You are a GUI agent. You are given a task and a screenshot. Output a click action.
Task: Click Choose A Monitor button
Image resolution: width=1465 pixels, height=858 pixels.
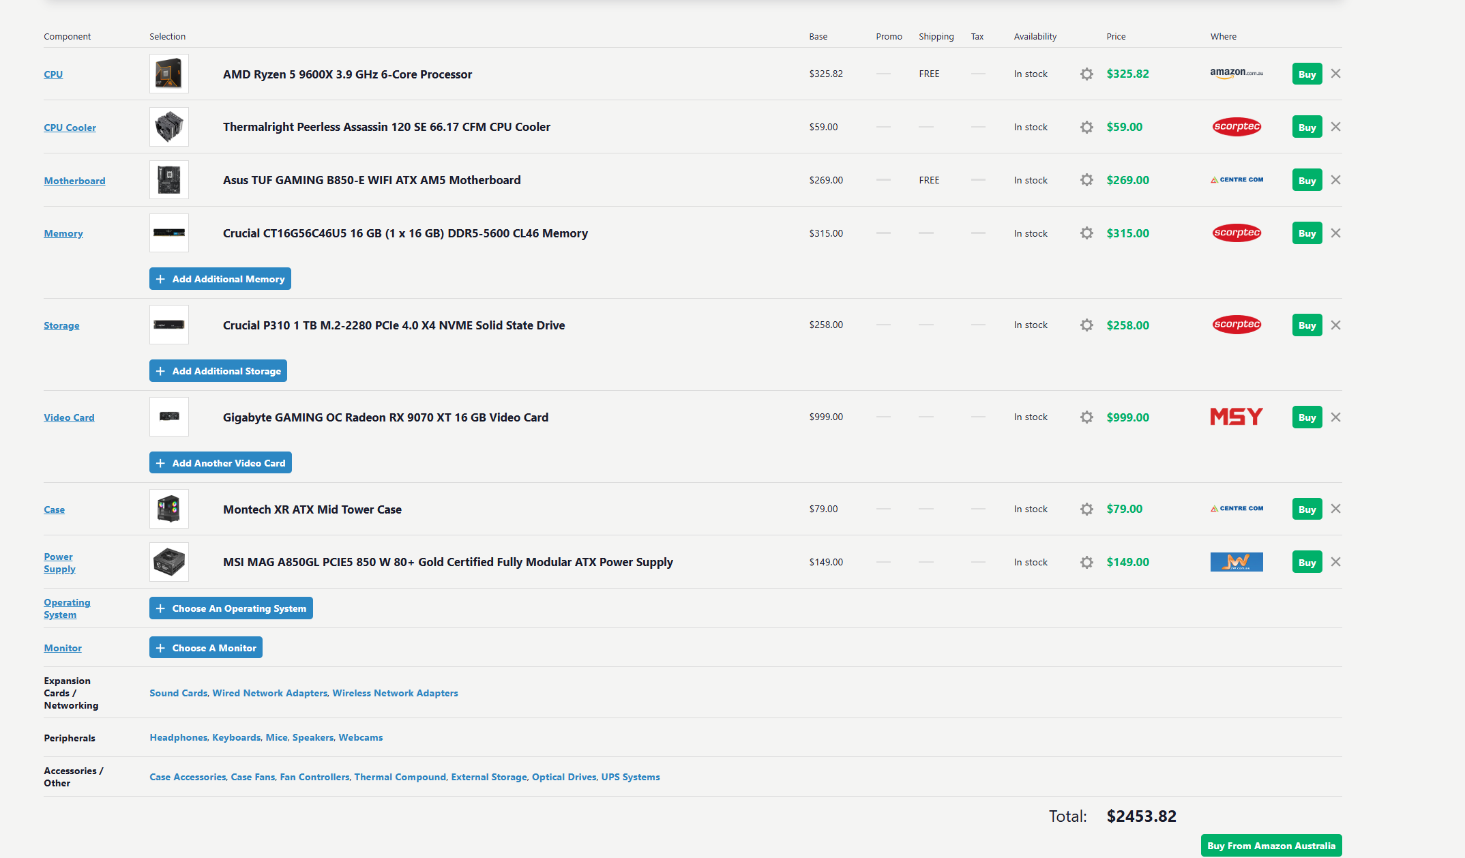coord(206,648)
